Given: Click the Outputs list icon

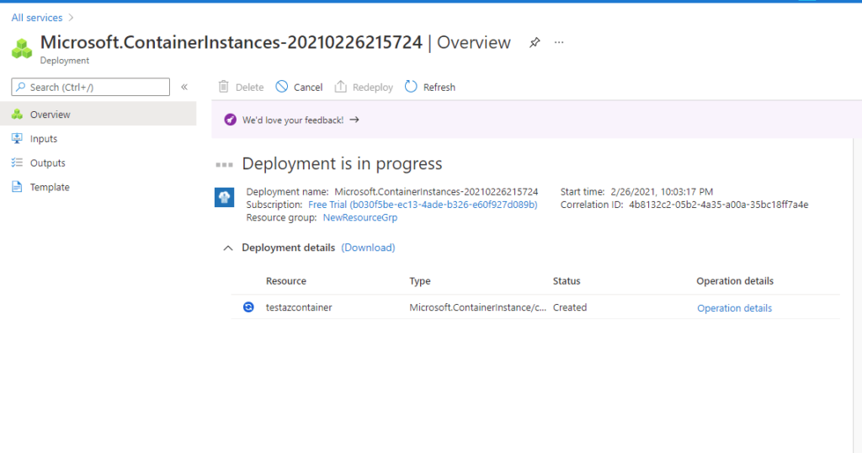Looking at the screenshot, I should (x=17, y=163).
